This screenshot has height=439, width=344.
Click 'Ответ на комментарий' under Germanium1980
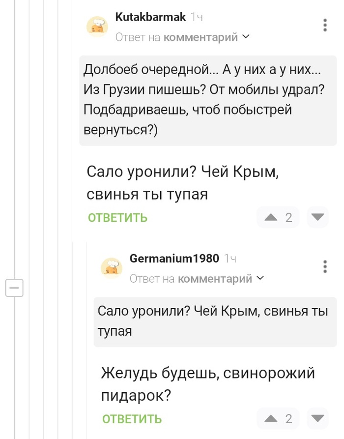tap(191, 279)
